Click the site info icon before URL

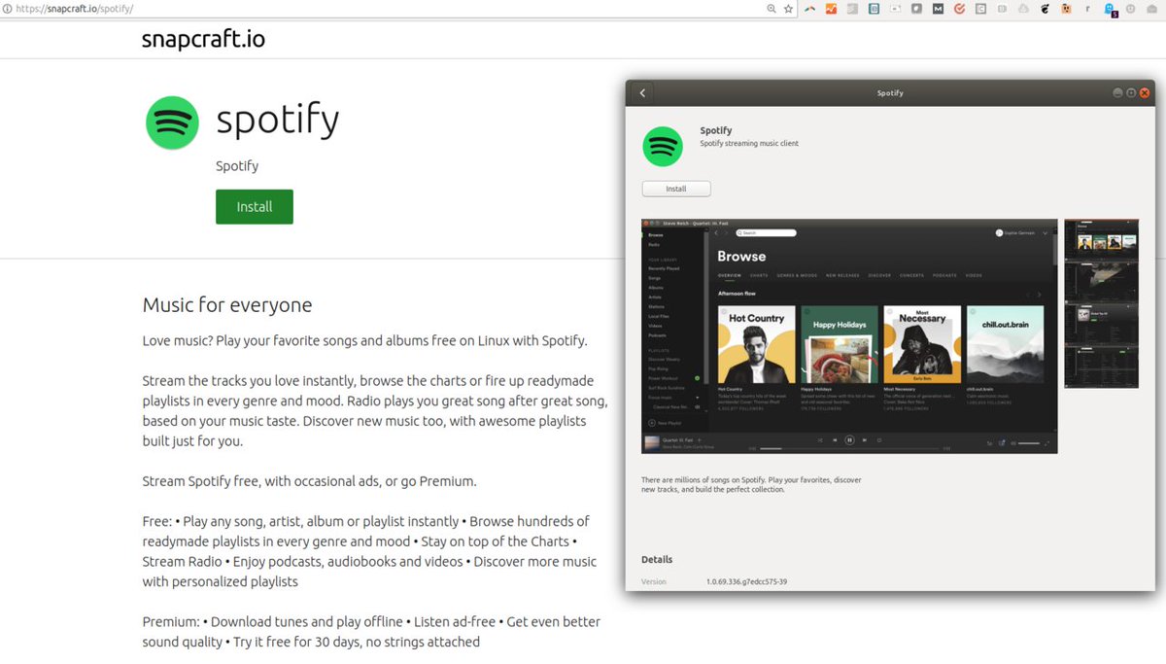tap(7, 9)
